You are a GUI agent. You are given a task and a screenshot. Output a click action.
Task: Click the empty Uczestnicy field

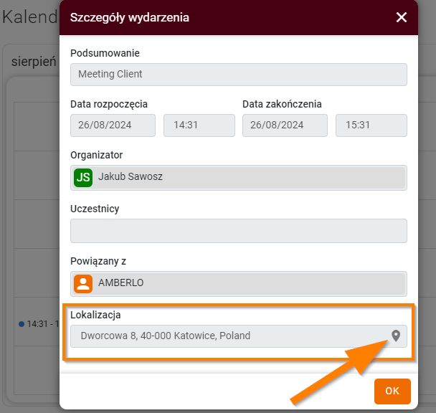pyautogui.click(x=239, y=231)
